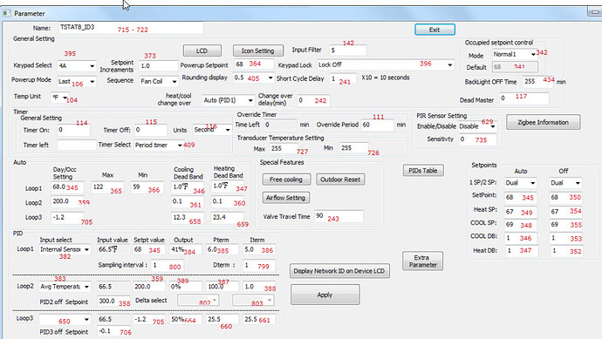This screenshot has width=602, height=339.
Task: Click the Timer Off field
Action: click(x=150, y=130)
